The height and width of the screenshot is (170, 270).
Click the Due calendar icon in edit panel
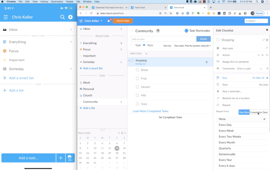(x=218, y=78)
